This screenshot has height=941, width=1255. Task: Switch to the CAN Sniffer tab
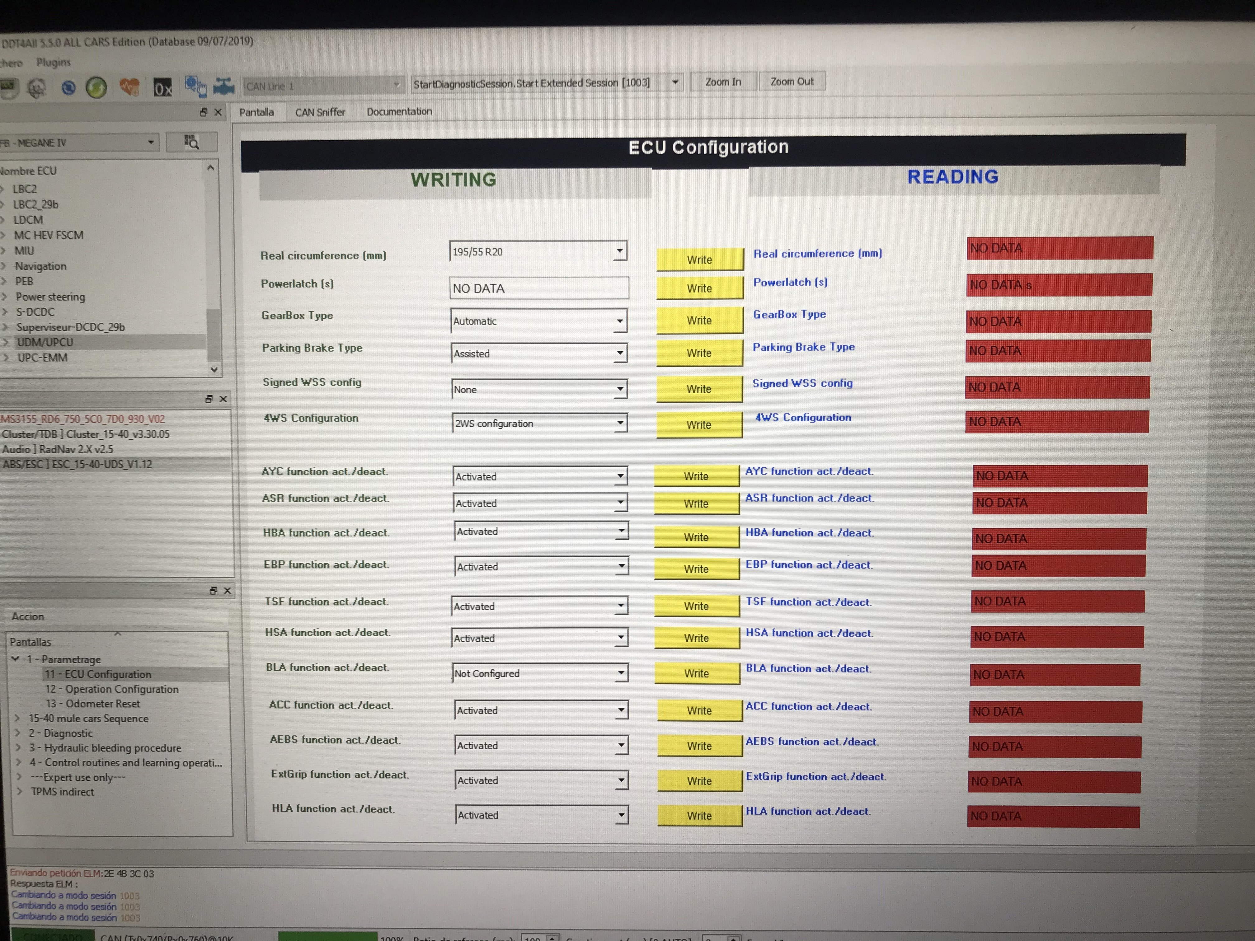coord(319,112)
